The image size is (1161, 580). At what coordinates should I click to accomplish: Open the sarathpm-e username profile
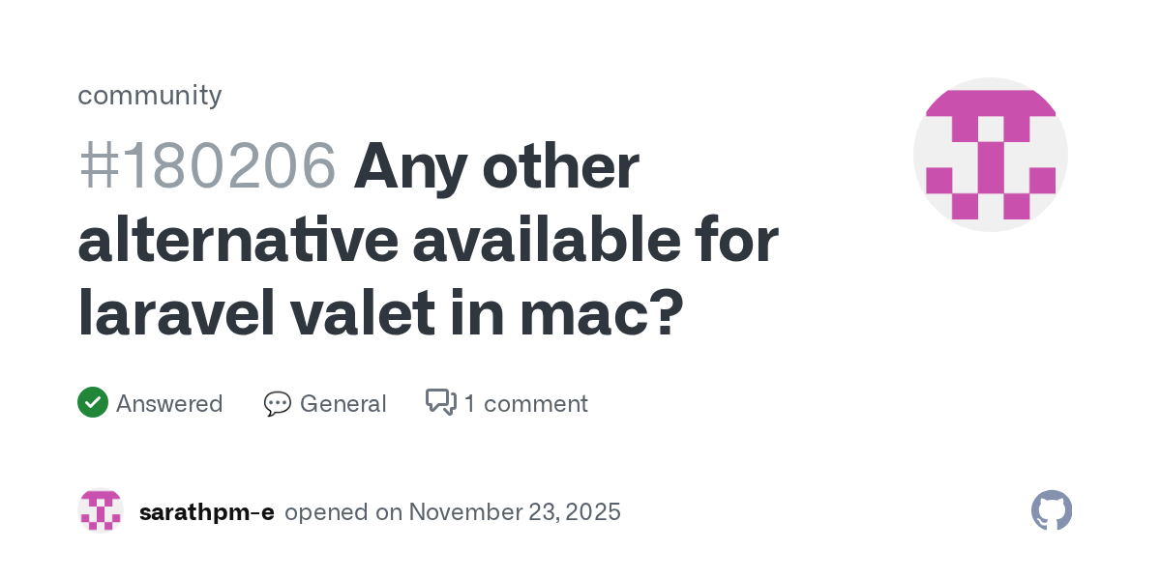click(207, 511)
